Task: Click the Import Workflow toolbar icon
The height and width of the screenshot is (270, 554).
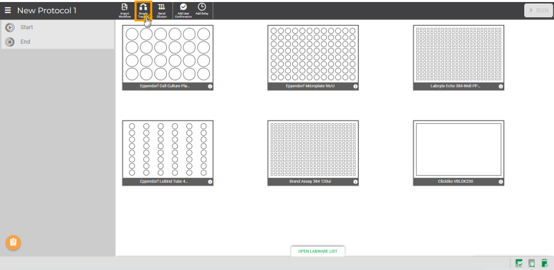Action: pyautogui.click(x=125, y=10)
